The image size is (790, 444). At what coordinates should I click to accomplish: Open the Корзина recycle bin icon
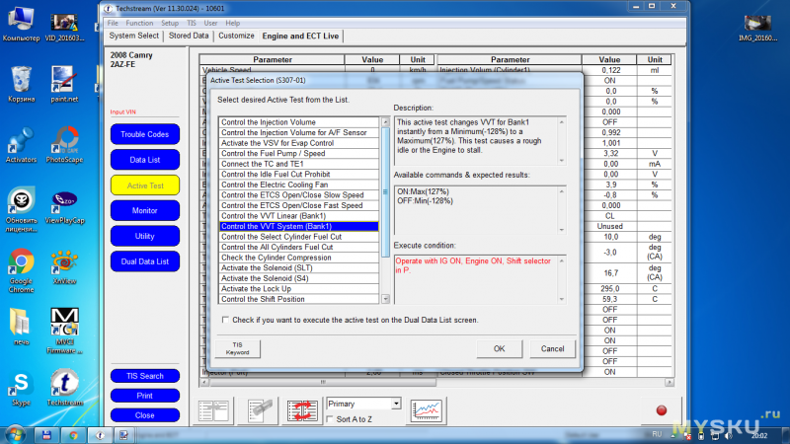[x=21, y=84]
